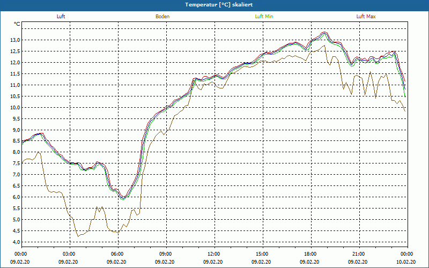Click the 9,0 y-axis value

click(x=16, y=130)
